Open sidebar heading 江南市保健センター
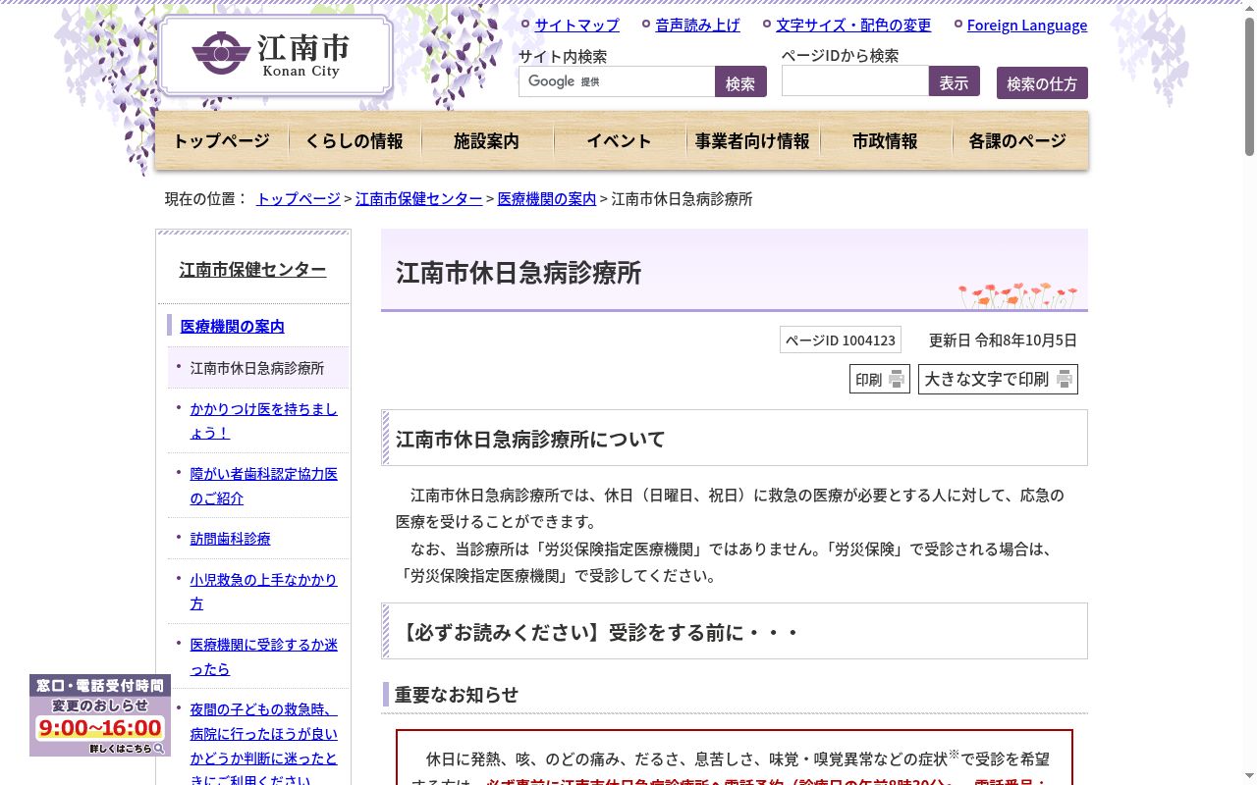The height and width of the screenshot is (785, 1257). 252,270
